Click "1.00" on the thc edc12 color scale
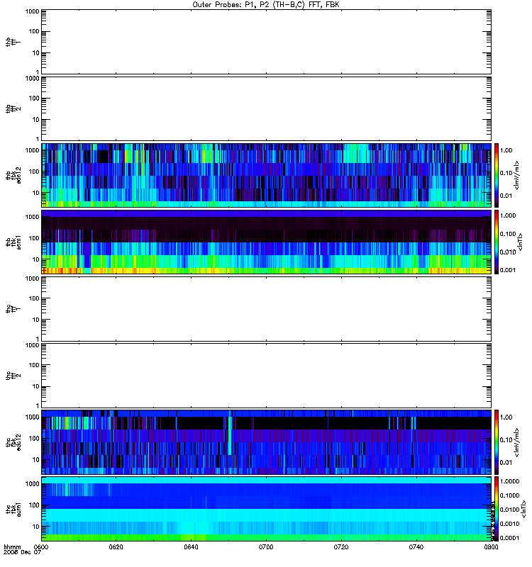The height and width of the screenshot is (567, 532). [506, 417]
